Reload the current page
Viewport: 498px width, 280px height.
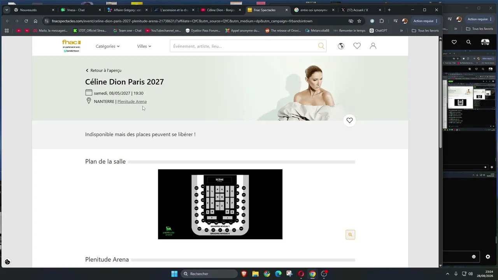tap(26, 21)
